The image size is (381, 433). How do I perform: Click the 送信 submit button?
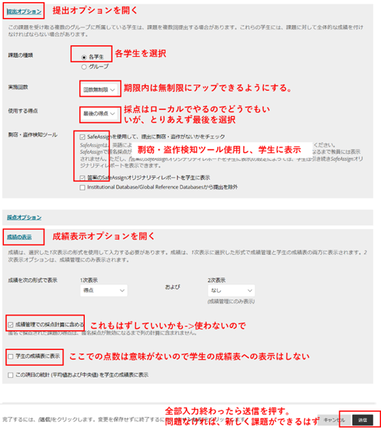pyautogui.click(x=362, y=420)
